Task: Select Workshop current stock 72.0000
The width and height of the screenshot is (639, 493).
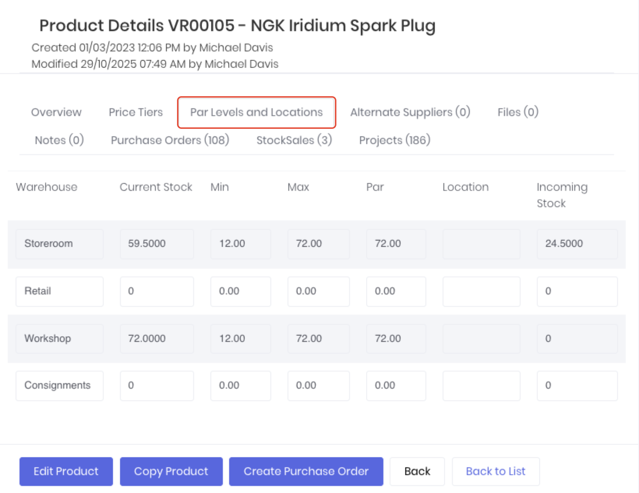Action: (x=157, y=339)
